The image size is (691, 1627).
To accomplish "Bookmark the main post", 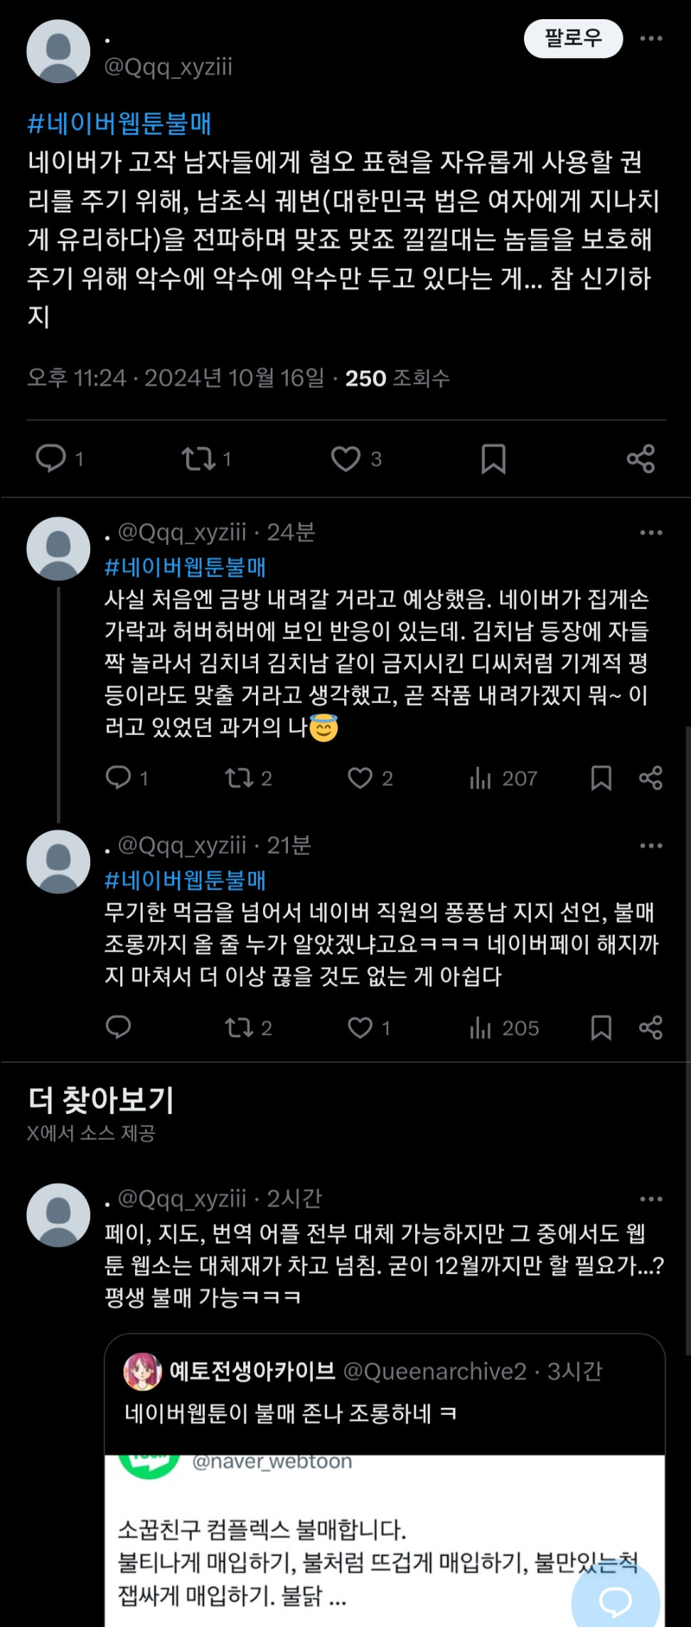I will point(493,459).
